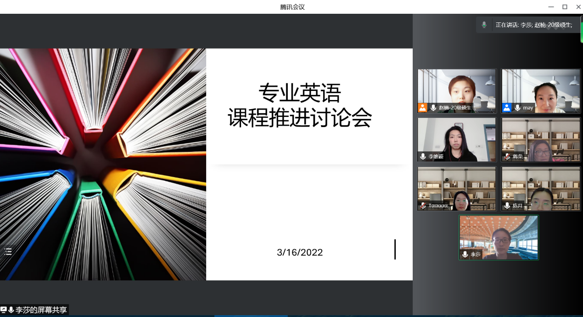The image size is (583, 317).
Task: Click the colorful books image on slide
Action: (103, 164)
